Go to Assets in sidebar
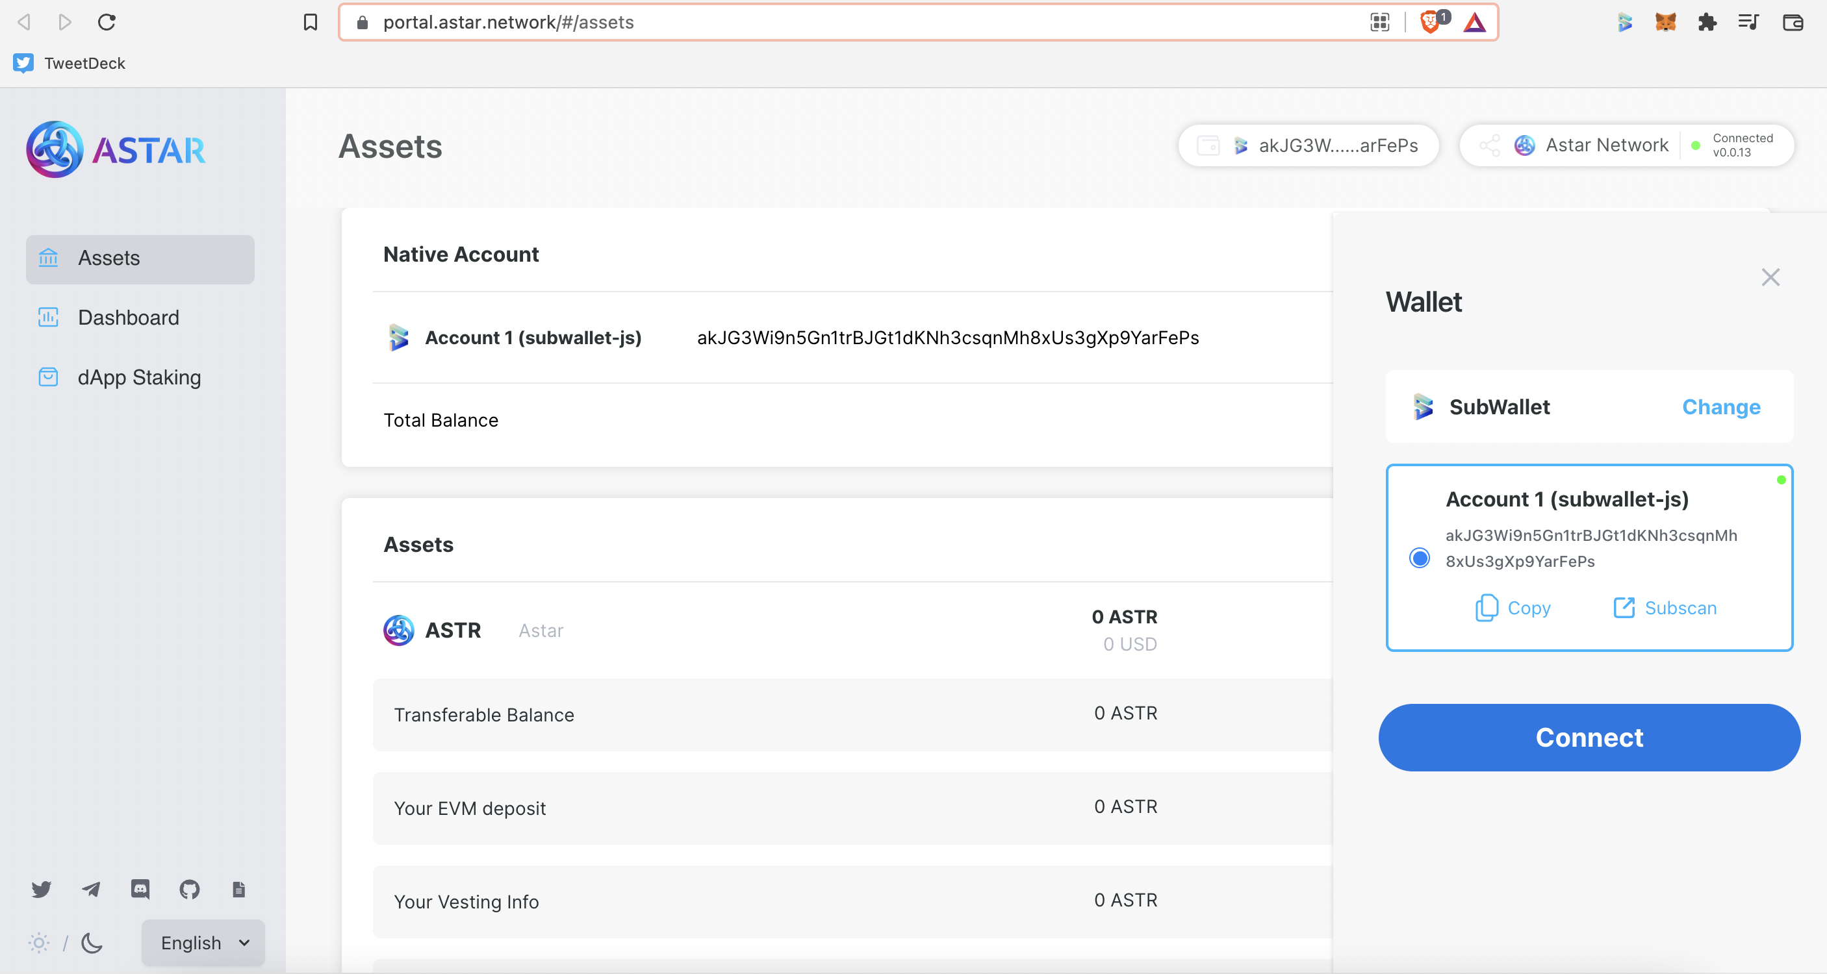The image size is (1827, 974). (140, 258)
